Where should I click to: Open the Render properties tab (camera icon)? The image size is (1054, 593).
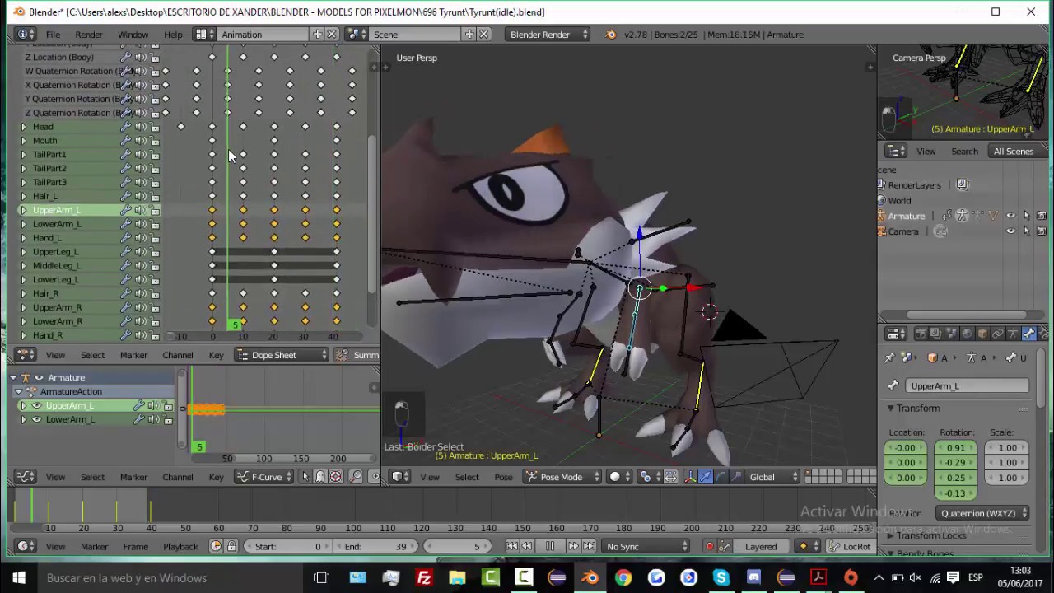(921, 334)
